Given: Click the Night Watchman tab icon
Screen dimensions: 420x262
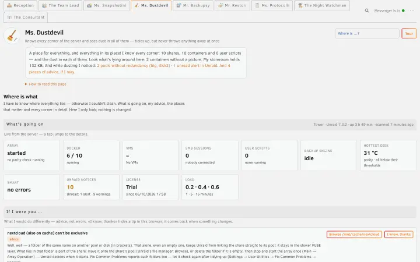Looking at the screenshot, I should 300,5.
